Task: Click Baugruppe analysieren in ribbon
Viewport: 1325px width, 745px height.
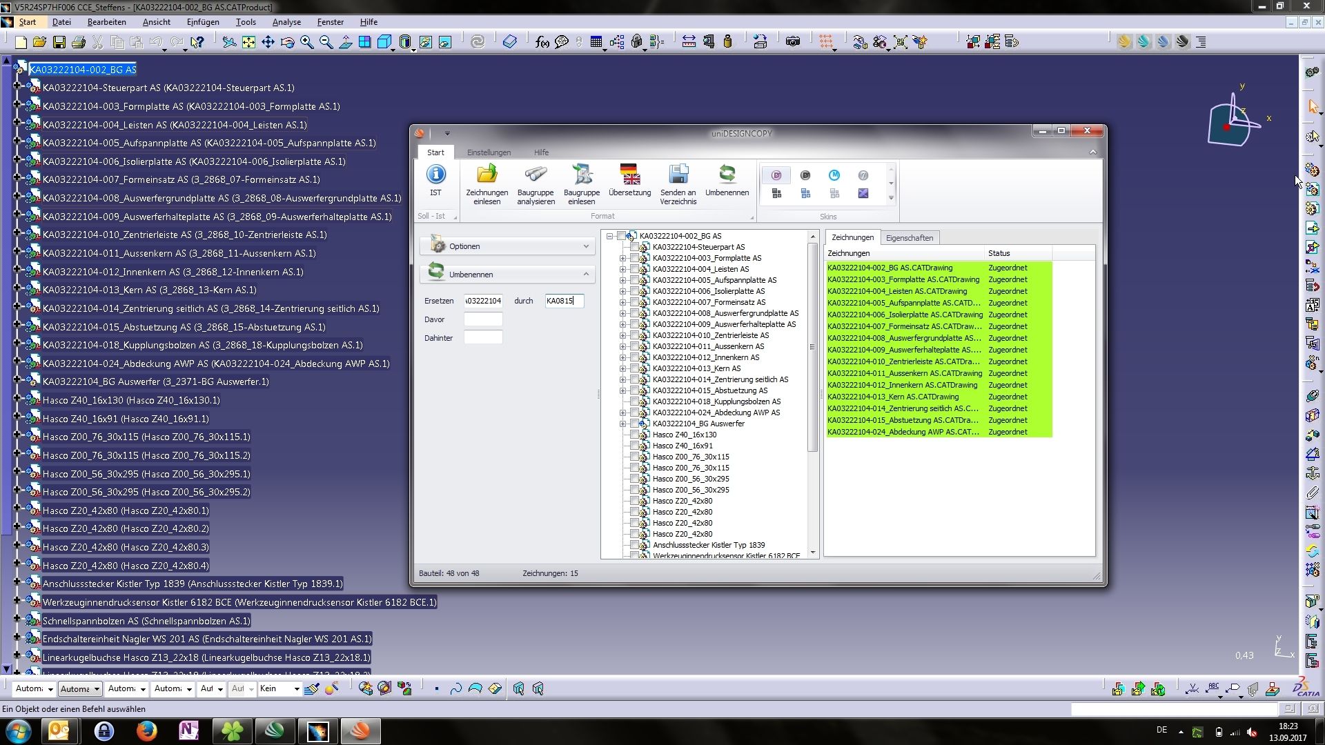Action: 536,175
